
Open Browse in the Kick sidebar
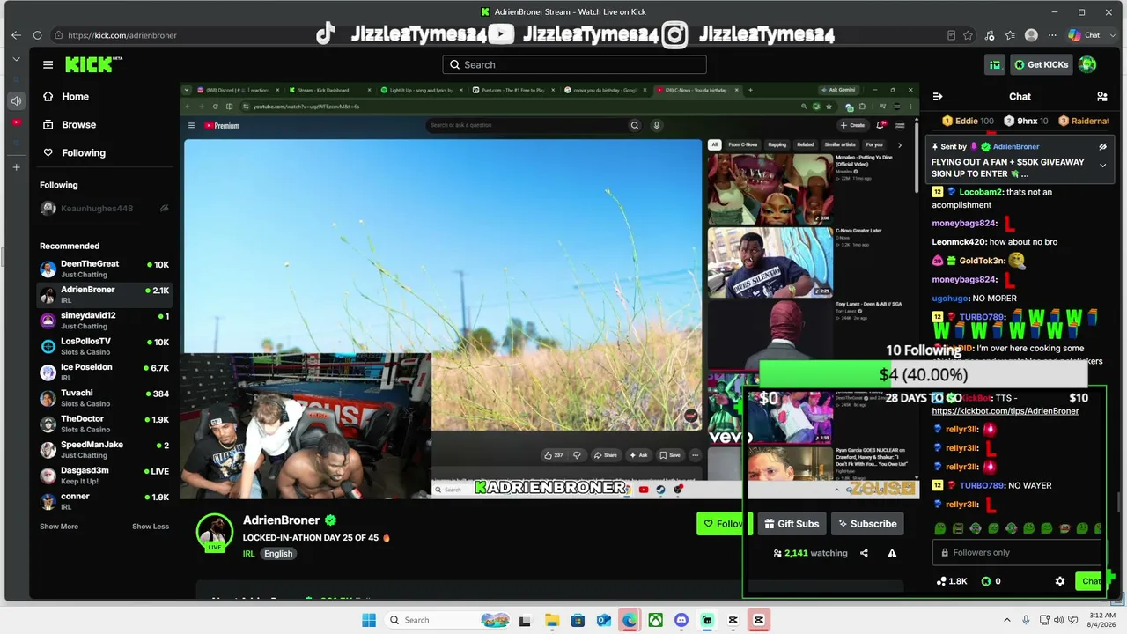(70, 125)
